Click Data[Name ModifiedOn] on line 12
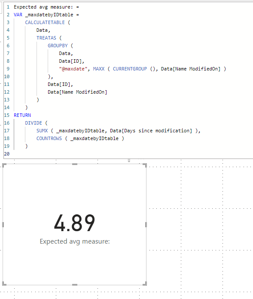The width and height of the screenshot is (253, 299). 77,92
